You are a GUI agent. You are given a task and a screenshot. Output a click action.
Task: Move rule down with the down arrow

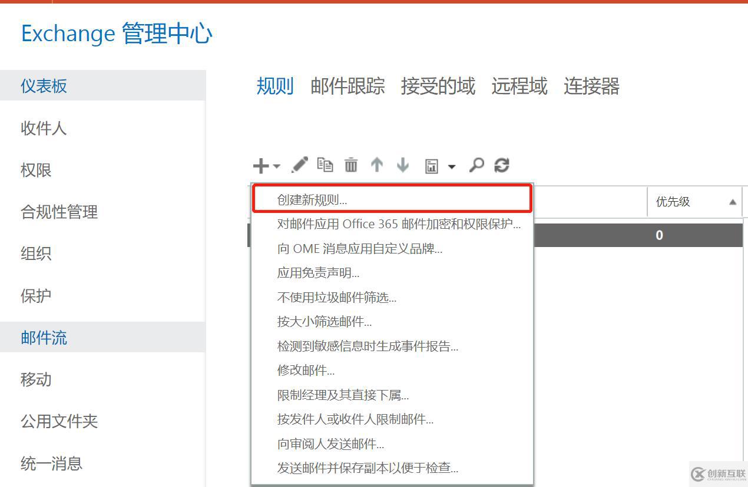click(403, 165)
